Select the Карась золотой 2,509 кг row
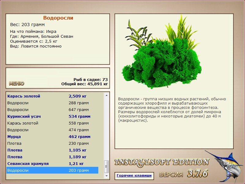 [x=52, y=96]
